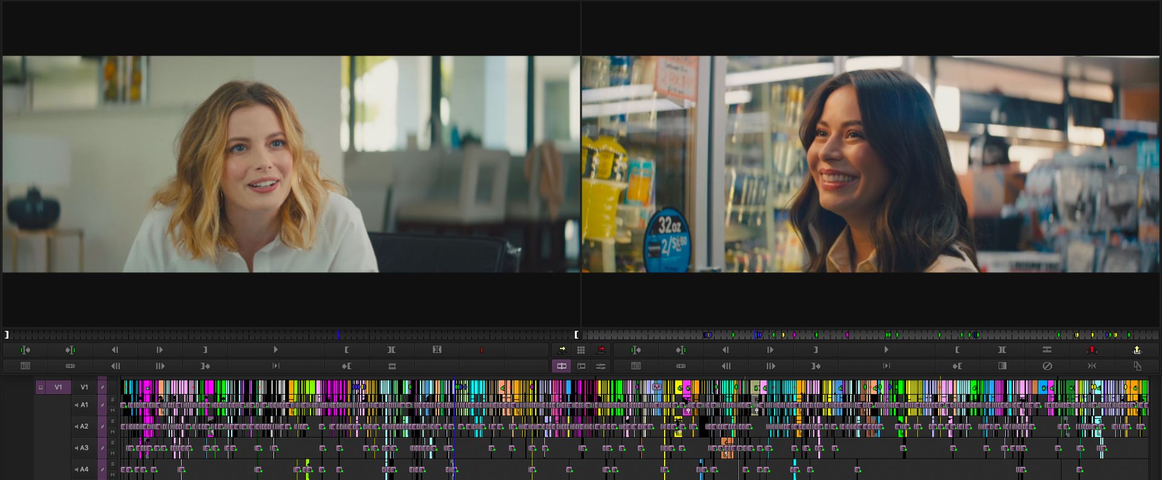Click the yellow Splice-In arrow button

(562, 350)
